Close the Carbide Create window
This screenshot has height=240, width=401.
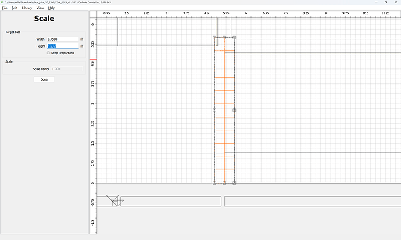396,2
